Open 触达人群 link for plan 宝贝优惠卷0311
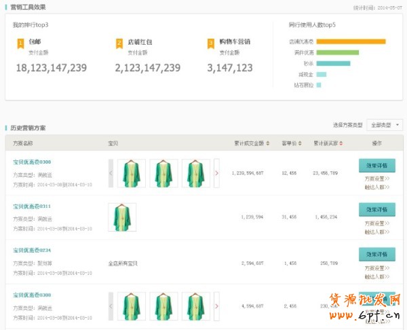Screen dimensions: 407x330 click(376, 232)
